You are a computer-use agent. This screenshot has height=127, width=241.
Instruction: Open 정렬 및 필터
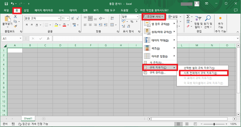tap(198, 22)
